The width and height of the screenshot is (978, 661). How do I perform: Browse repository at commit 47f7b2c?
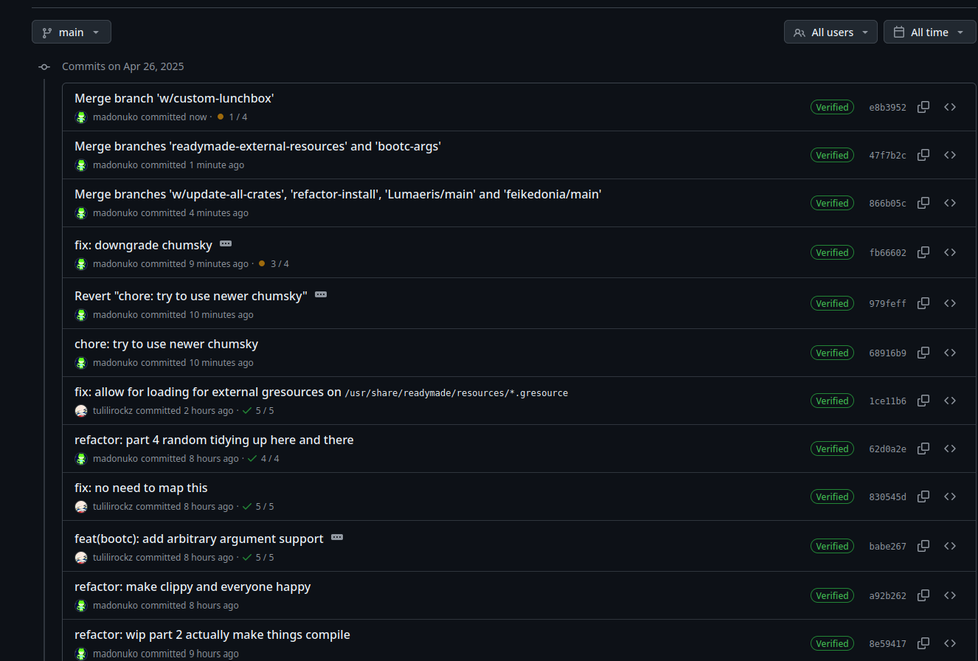click(950, 155)
